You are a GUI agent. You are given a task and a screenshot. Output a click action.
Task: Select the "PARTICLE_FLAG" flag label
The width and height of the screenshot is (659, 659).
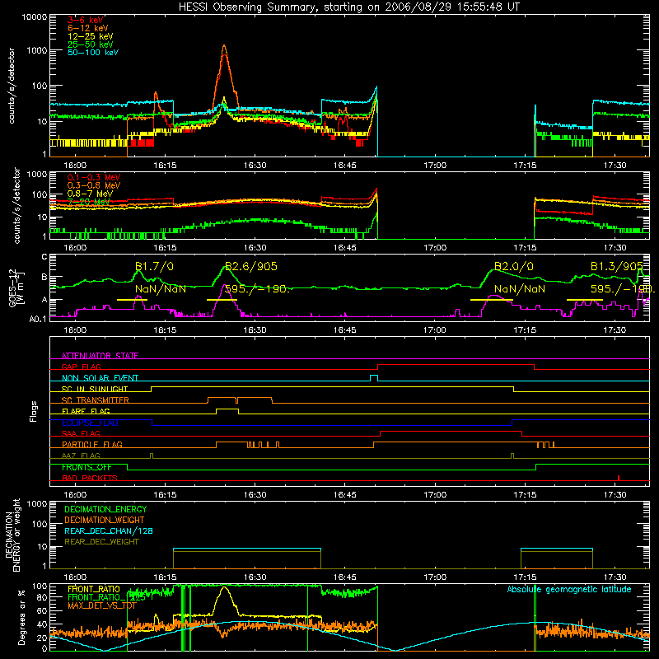[x=92, y=445]
